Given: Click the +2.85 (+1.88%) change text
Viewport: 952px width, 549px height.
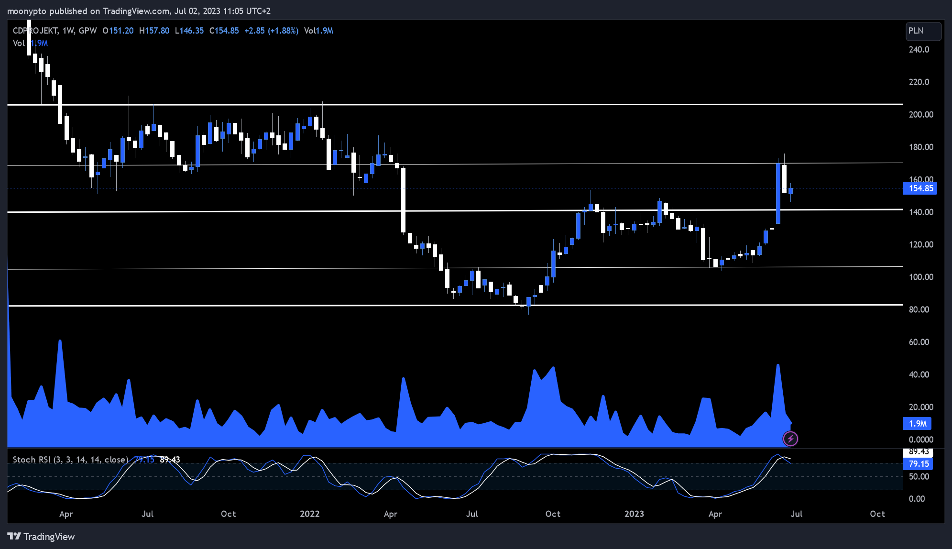Looking at the screenshot, I should [x=271, y=31].
